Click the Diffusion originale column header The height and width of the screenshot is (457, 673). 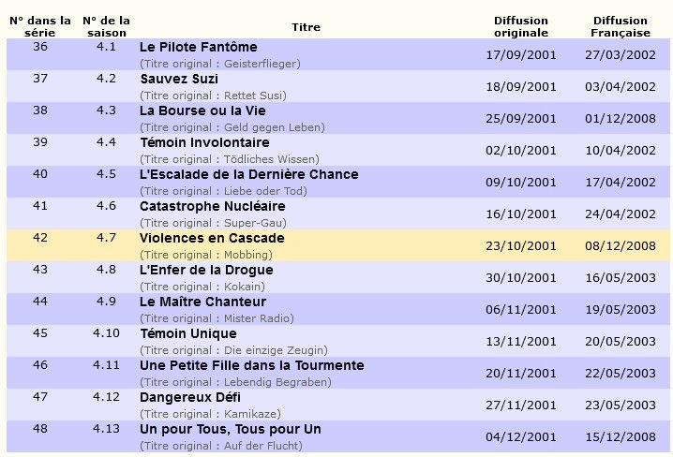[521, 26]
